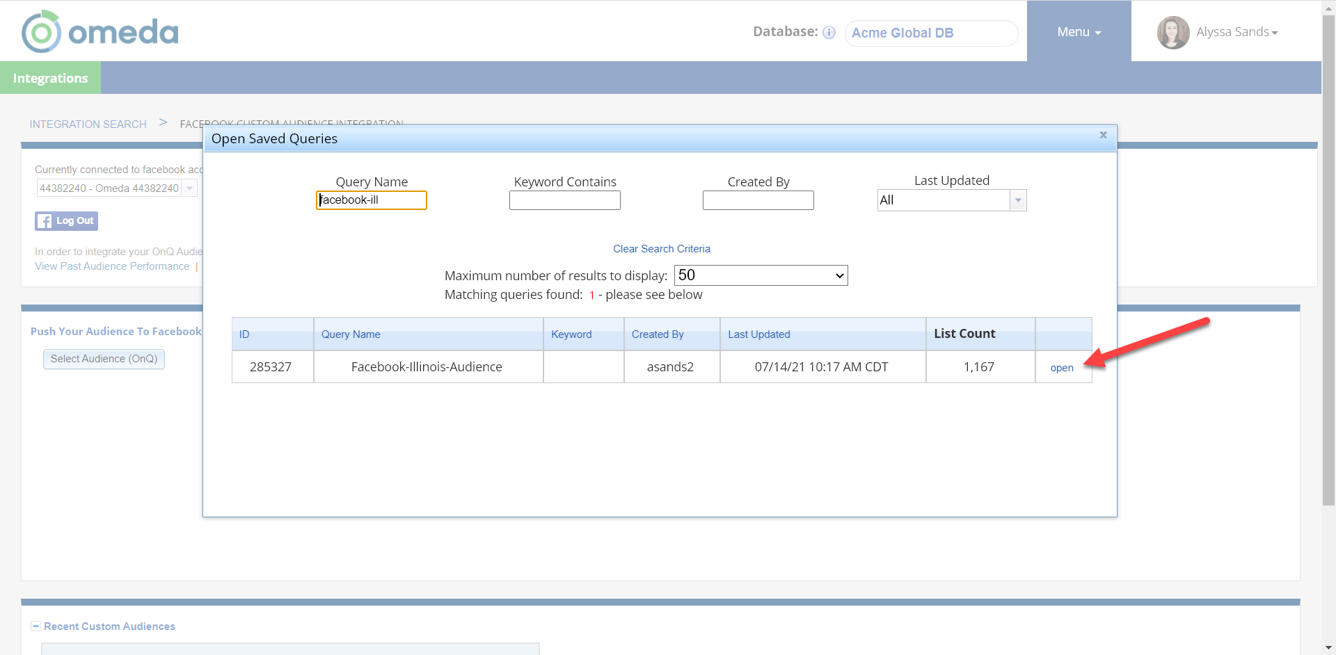Screen dimensions: 1336x655
Task: Click the Acme Global DB database field
Action: (930, 33)
